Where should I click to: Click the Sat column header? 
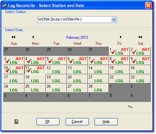click(x=140, y=43)
